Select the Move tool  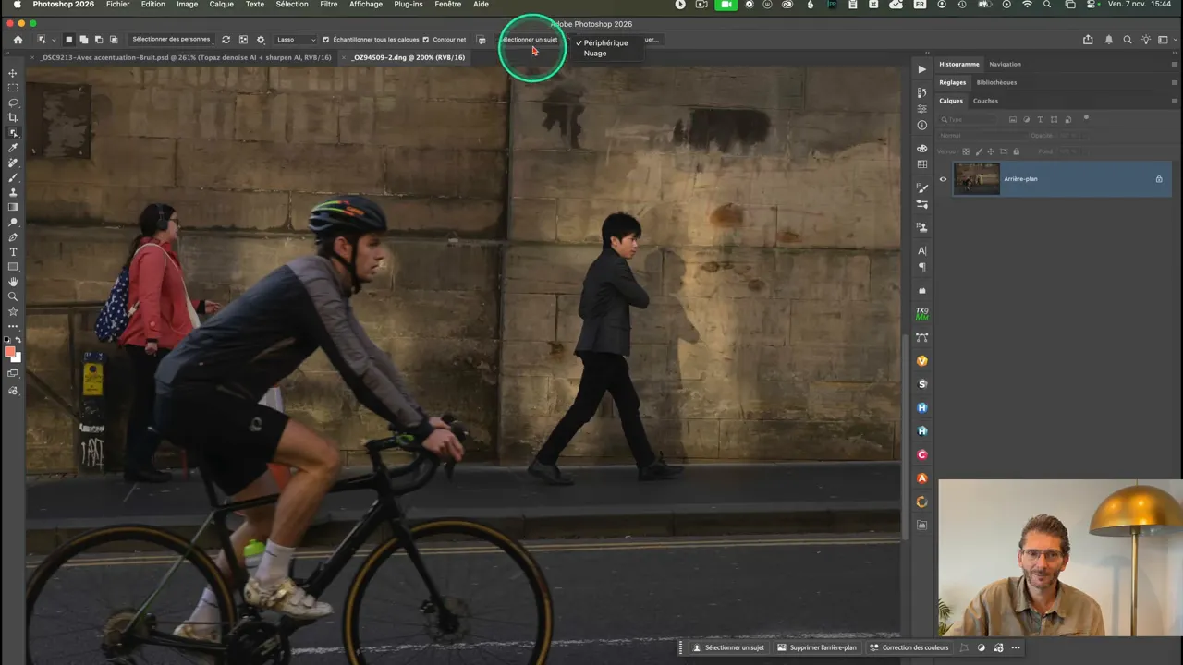tap(12, 74)
